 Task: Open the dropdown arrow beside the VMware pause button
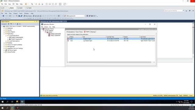[28, 4]
